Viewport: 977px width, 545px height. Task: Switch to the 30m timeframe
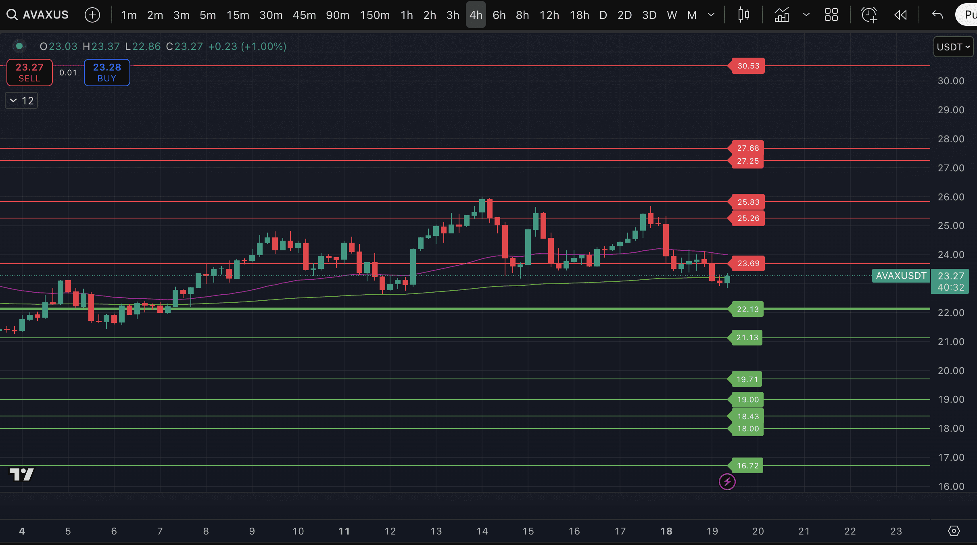[x=271, y=15]
